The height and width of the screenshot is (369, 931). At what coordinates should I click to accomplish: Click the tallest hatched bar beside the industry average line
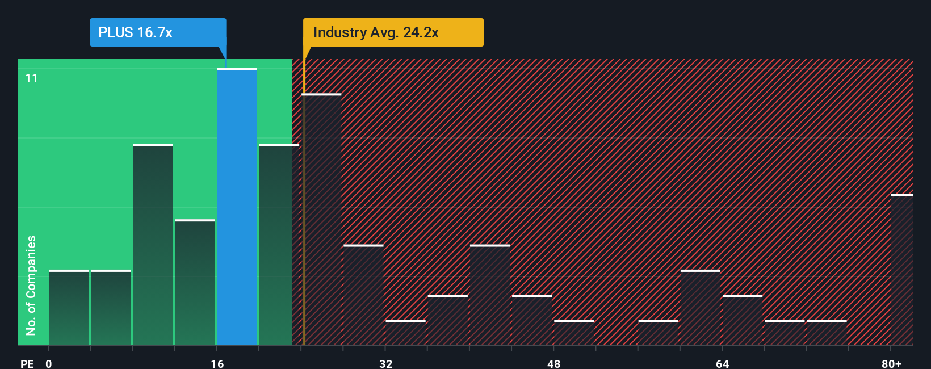tap(322, 219)
